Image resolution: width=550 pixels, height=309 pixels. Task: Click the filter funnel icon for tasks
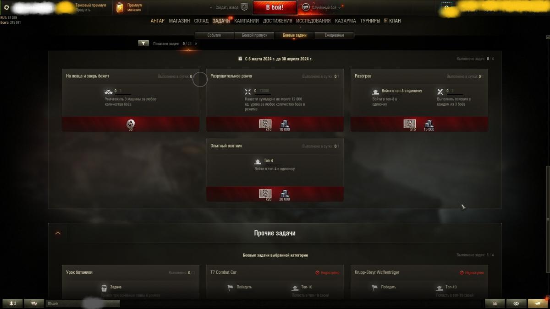(x=143, y=43)
